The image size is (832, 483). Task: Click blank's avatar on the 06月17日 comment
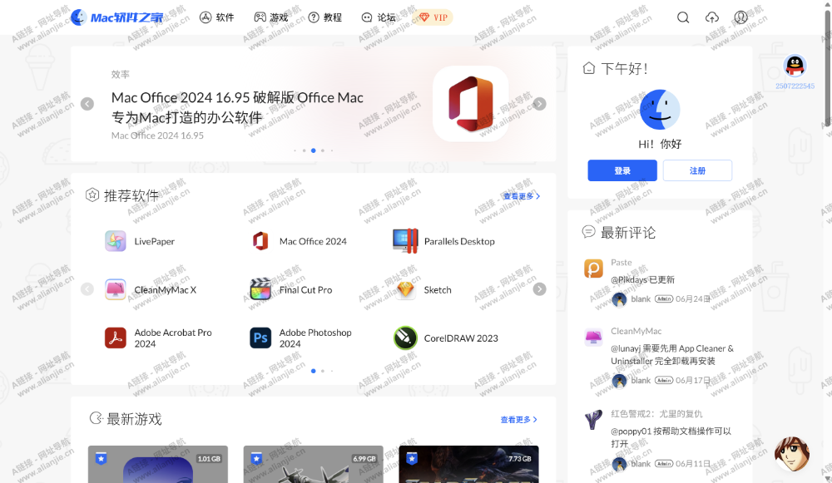(619, 381)
